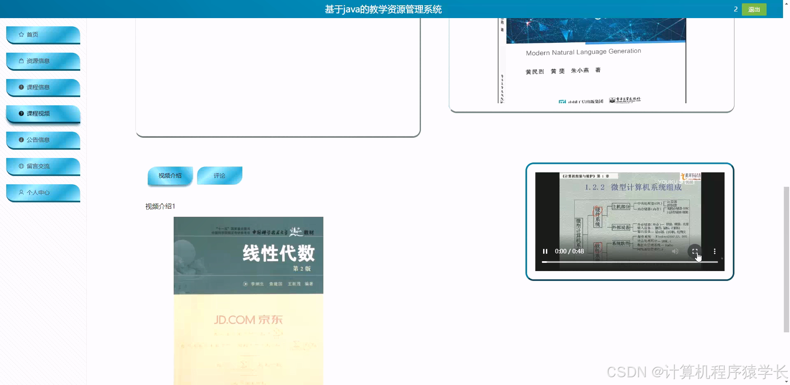The width and height of the screenshot is (790, 385).
Task: Click the video progress bar
Action: point(630,262)
